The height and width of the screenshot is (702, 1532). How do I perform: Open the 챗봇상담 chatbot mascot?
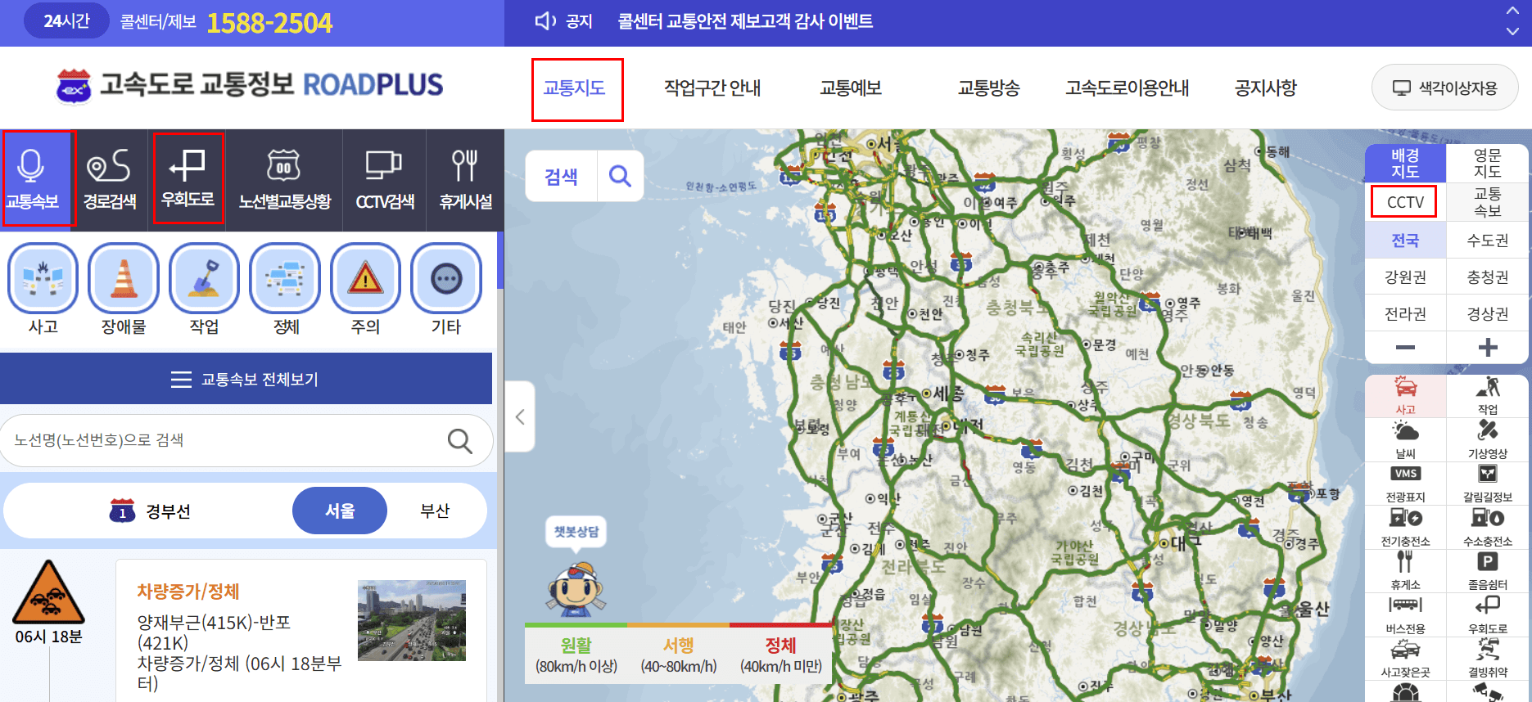tap(576, 567)
